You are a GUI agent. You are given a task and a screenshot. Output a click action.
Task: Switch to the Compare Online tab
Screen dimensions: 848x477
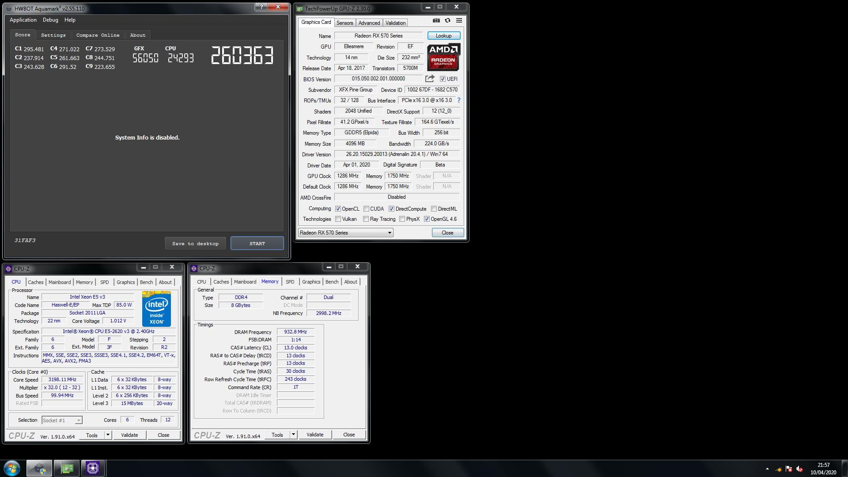98,35
